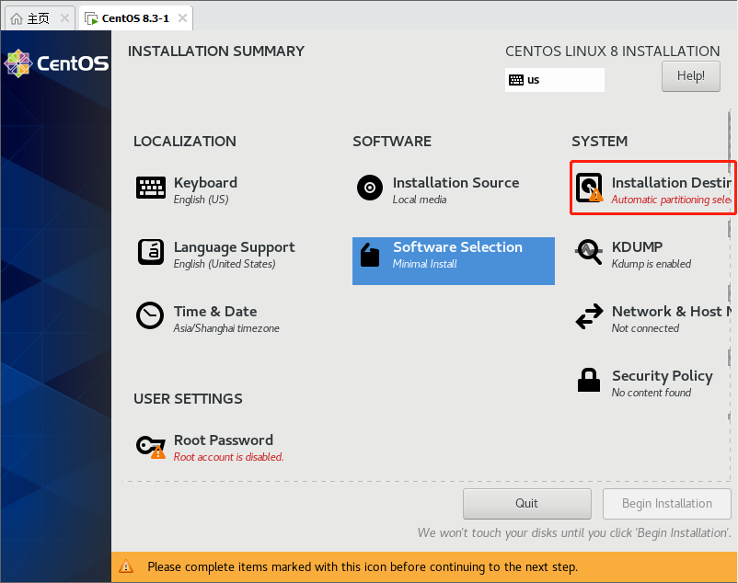Click the Software Selection label

[457, 246]
